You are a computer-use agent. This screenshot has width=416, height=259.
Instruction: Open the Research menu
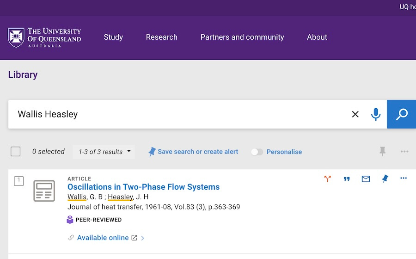[162, 37]
